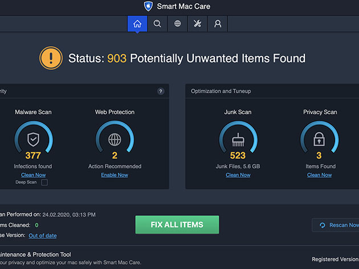Image resolution: width=359 pixels, height=269 pixels.
Task: Open the Out of date link
Action: [43, 235]
